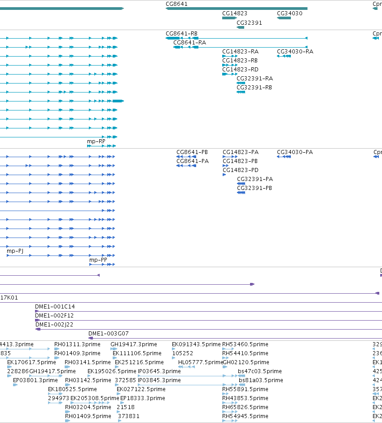Click the CG34030-PA protein label
The width and height of the screenshot is (382, 423).
click(x=295, y=152)
